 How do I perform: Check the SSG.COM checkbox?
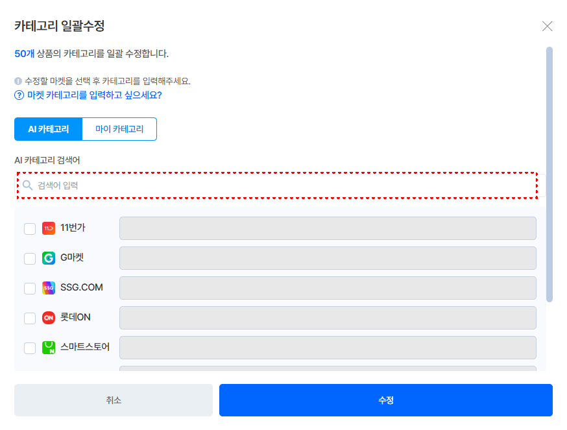point(30,288)
